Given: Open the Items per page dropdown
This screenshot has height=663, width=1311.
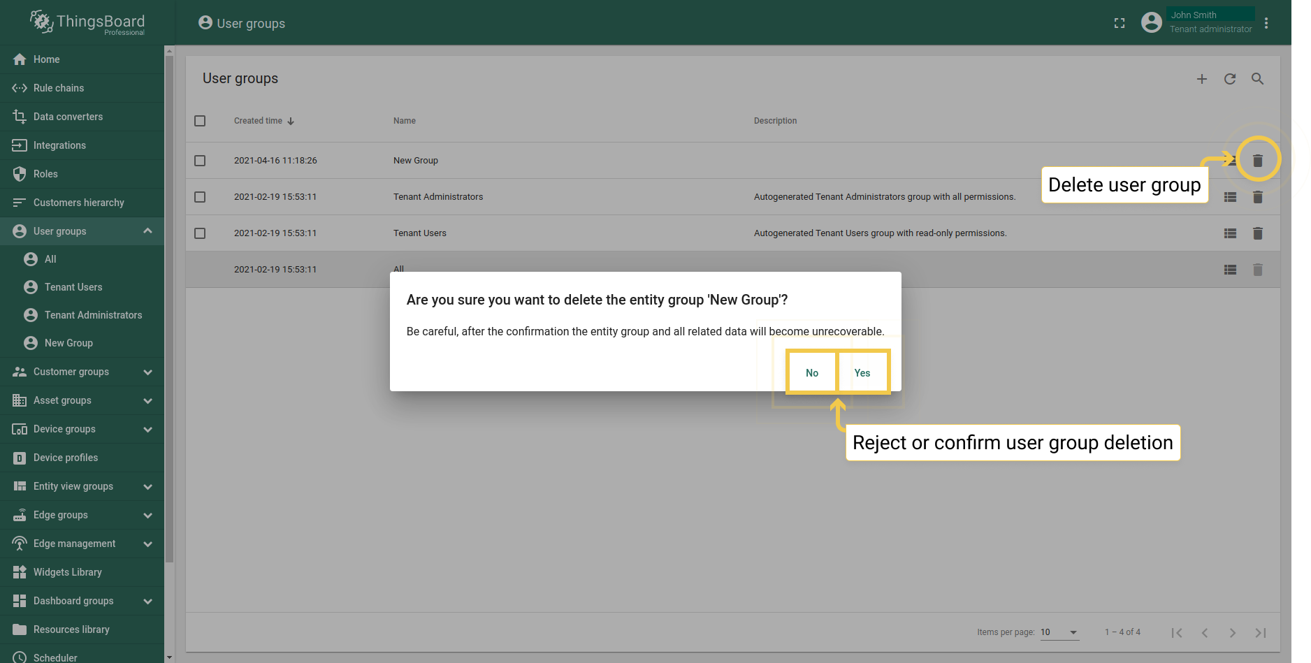Looking at the screenshot, I should pyautogui.click(x=1059, y=632).
